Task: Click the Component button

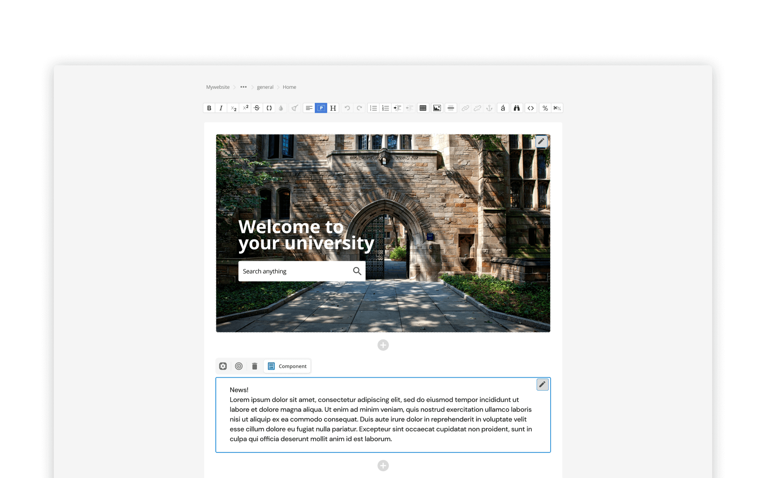Action: point(287,366)
